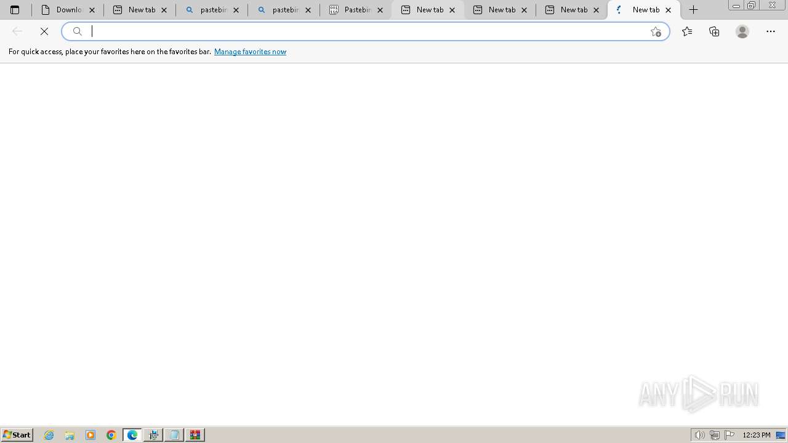The image size is (788, 443).
Task: Switch to the Pastebin tab with the Pastebin site icon
Action: (355, 10)
